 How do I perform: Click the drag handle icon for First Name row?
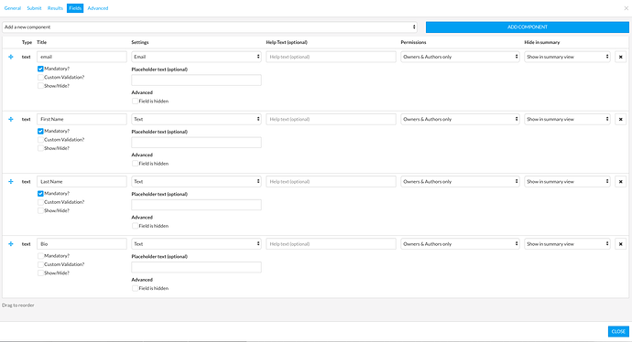click(11, 119)
